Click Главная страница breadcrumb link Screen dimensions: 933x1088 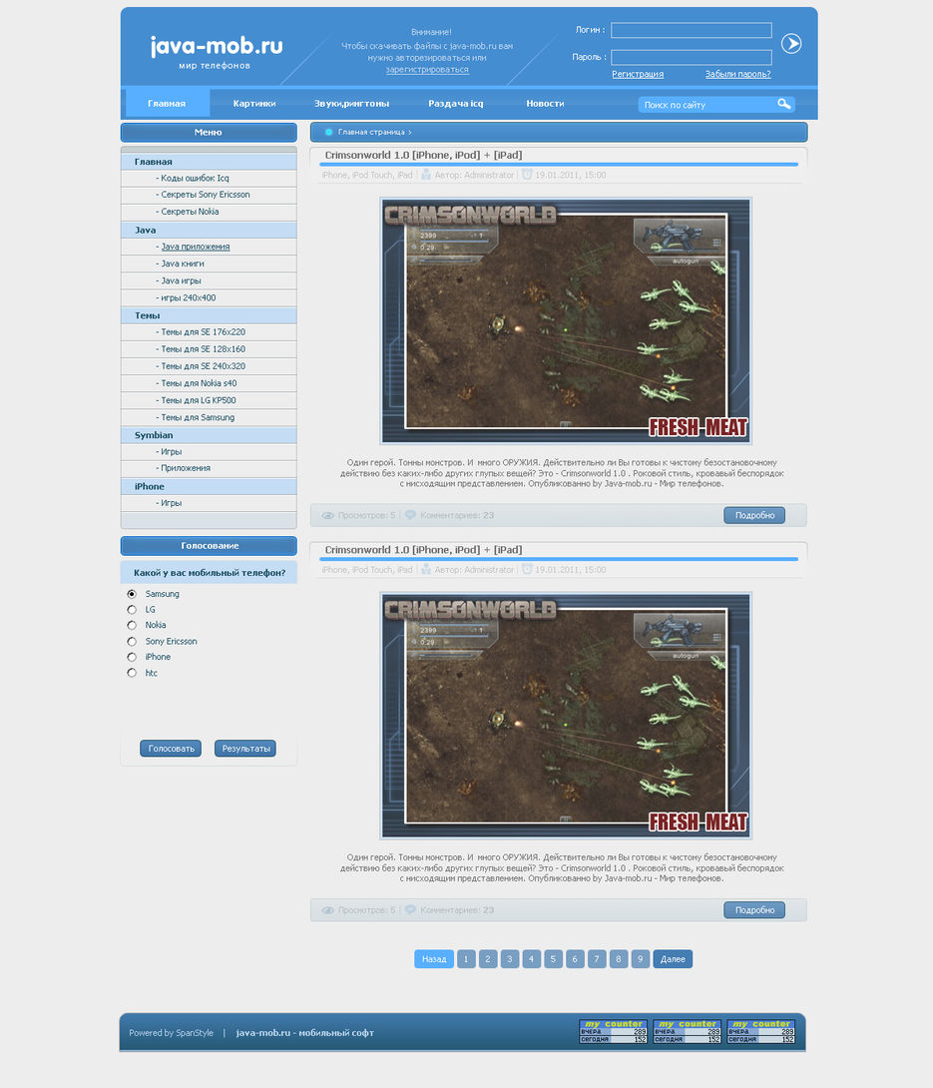coord(371,132)
